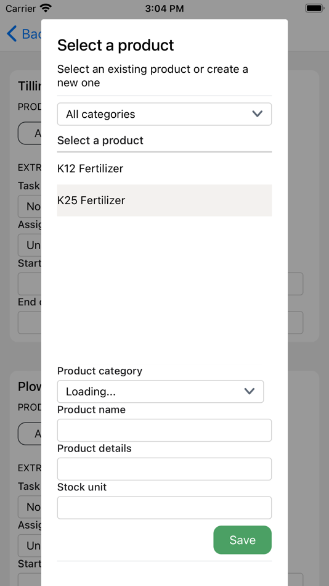
Task: Expand the Product category Loading dropdown
Action: click(x=161, y=392)
